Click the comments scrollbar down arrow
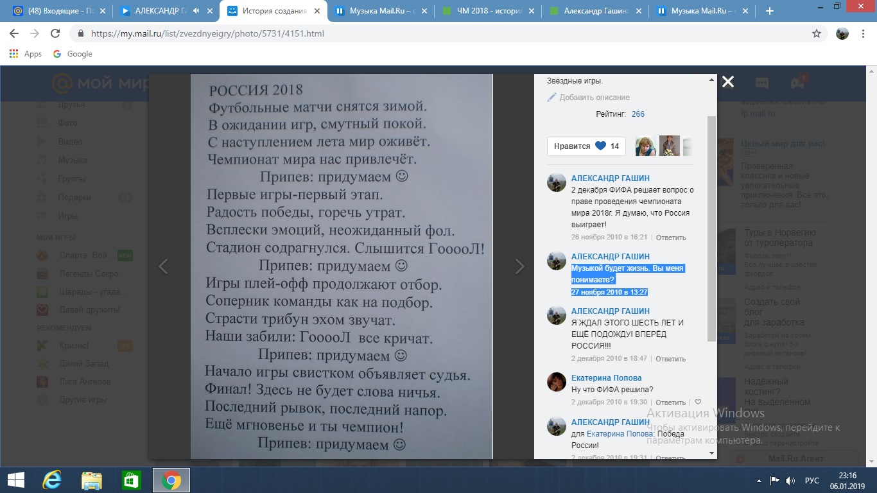 [x=711, y=453]
